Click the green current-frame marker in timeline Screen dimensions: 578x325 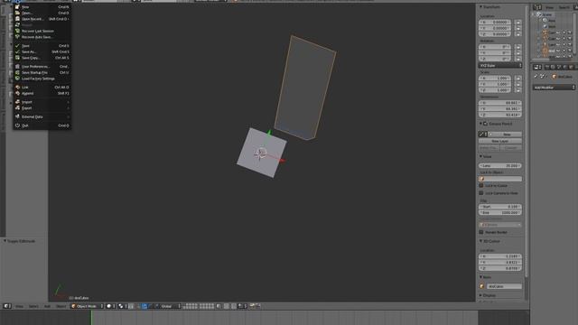click(x=91, y=318)
